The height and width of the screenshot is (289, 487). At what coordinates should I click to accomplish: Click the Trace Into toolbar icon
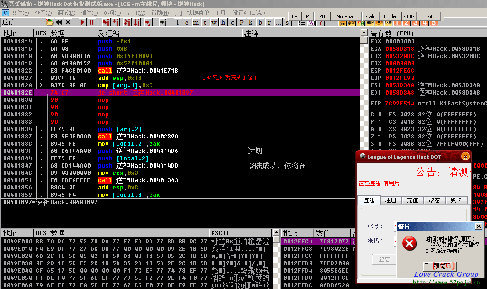(127, 22)
